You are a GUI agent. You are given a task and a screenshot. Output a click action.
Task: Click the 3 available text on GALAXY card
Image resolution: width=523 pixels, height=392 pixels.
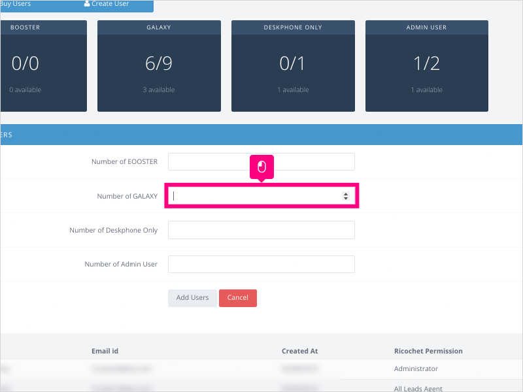(159, 90)
